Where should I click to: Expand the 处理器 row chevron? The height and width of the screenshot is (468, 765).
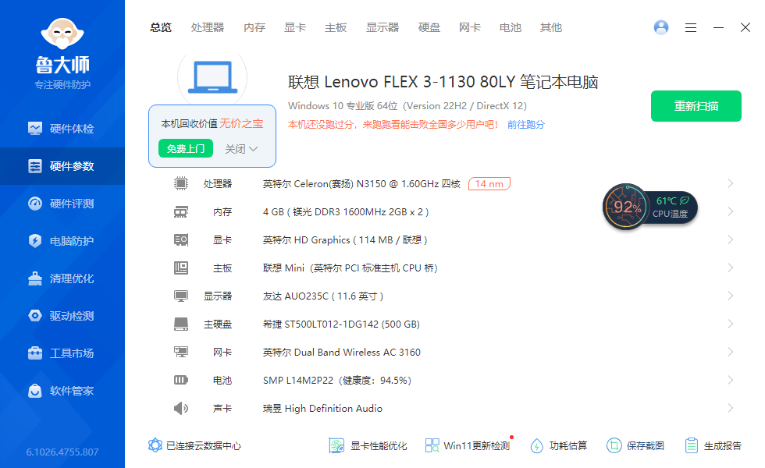click(731, 183)
